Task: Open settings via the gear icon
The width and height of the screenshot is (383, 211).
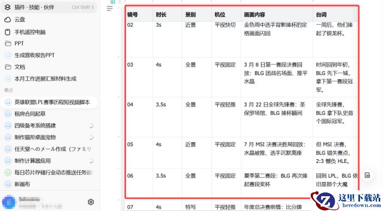Action: 91,202
